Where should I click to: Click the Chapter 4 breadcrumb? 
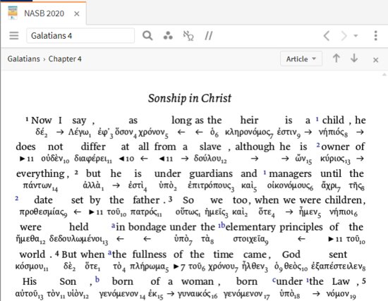tap(65, 59)
